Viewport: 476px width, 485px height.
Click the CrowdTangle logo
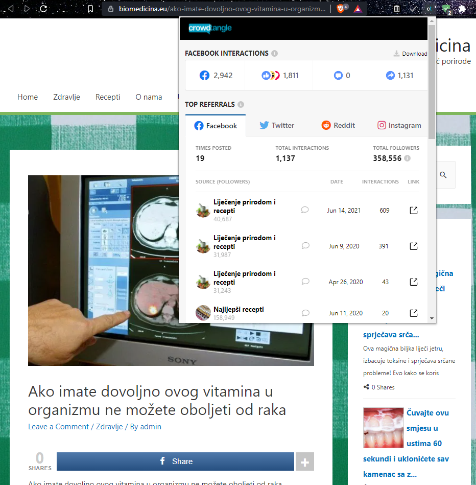[210, 28]
